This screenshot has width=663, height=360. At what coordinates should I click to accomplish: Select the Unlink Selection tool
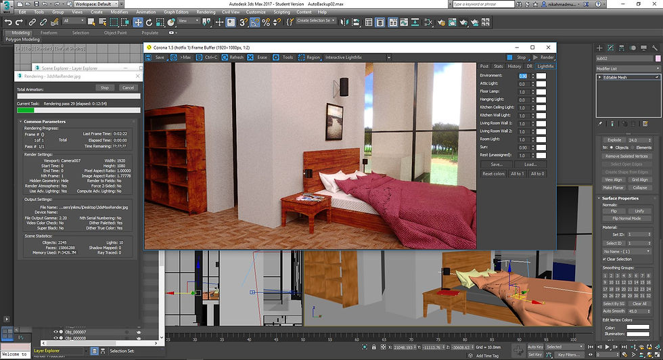click(x=43, y=22)
